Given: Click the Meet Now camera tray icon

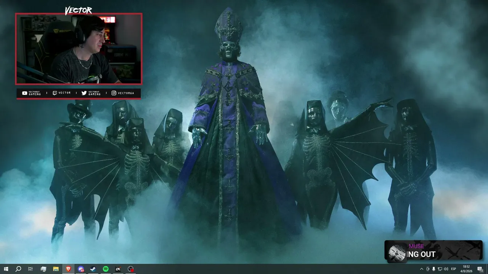Looking at the screenshot, I should (427, 269).
